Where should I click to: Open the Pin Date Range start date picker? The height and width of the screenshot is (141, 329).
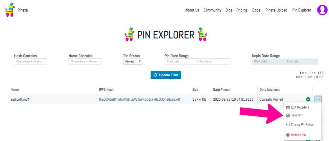tap(181, 62)
